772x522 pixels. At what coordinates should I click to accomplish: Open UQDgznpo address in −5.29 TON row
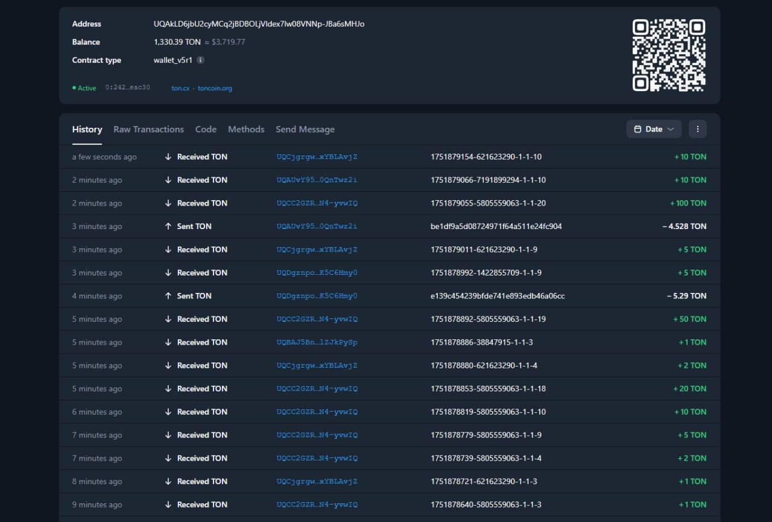click(317, 296)
